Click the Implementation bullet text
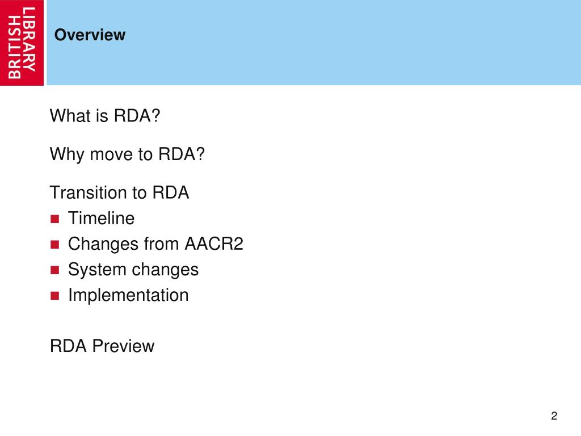 128,295
